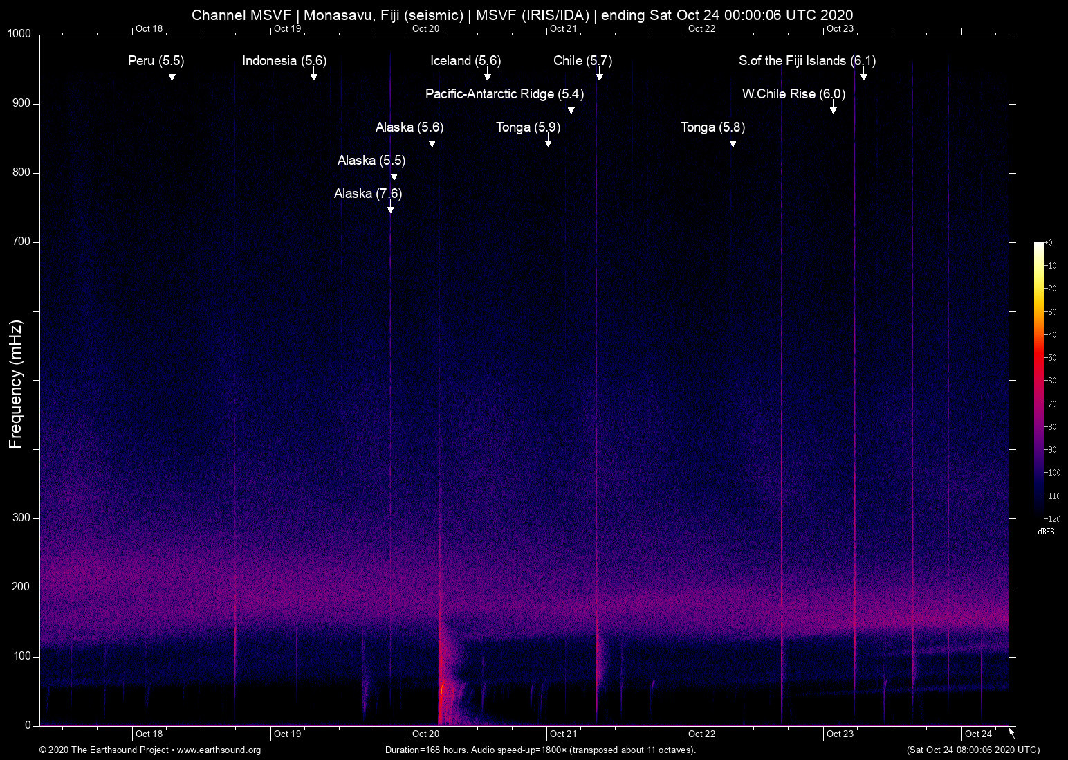
Task: Click the arrow marker below Tonga (5.9)
Action: [549, 141]
